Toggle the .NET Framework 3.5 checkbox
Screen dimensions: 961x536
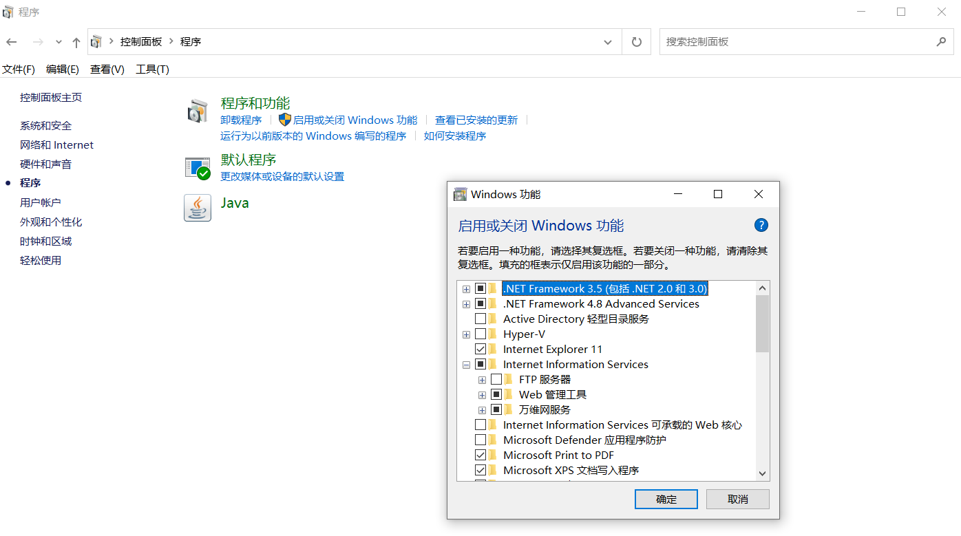coord(480,289)
